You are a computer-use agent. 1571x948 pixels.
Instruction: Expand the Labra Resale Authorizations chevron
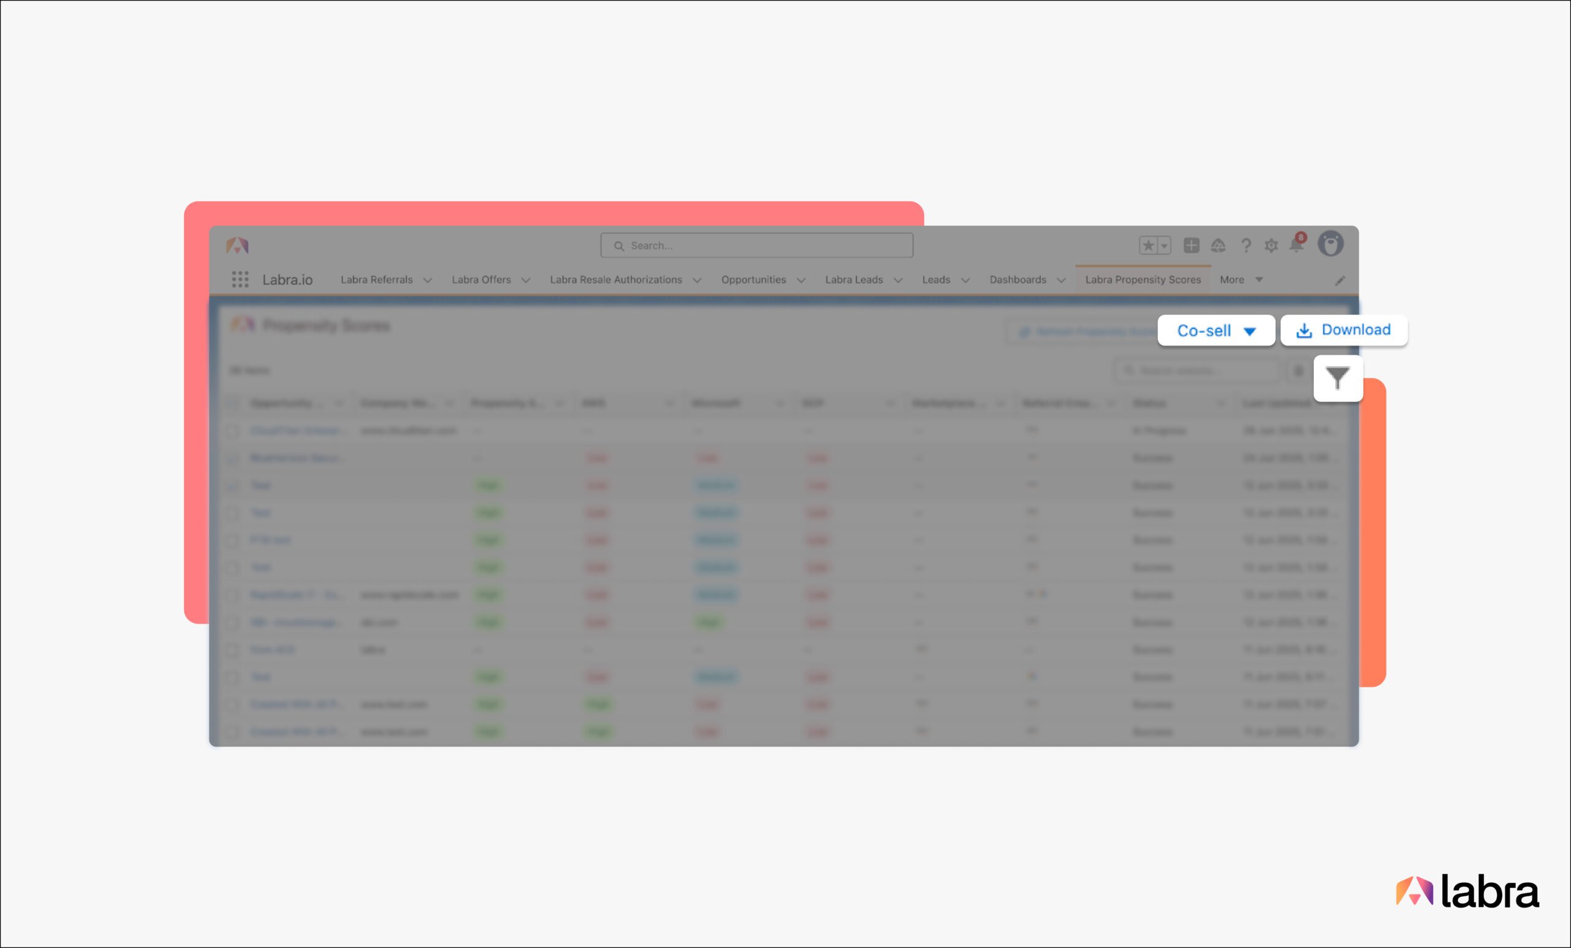[698, 280]
